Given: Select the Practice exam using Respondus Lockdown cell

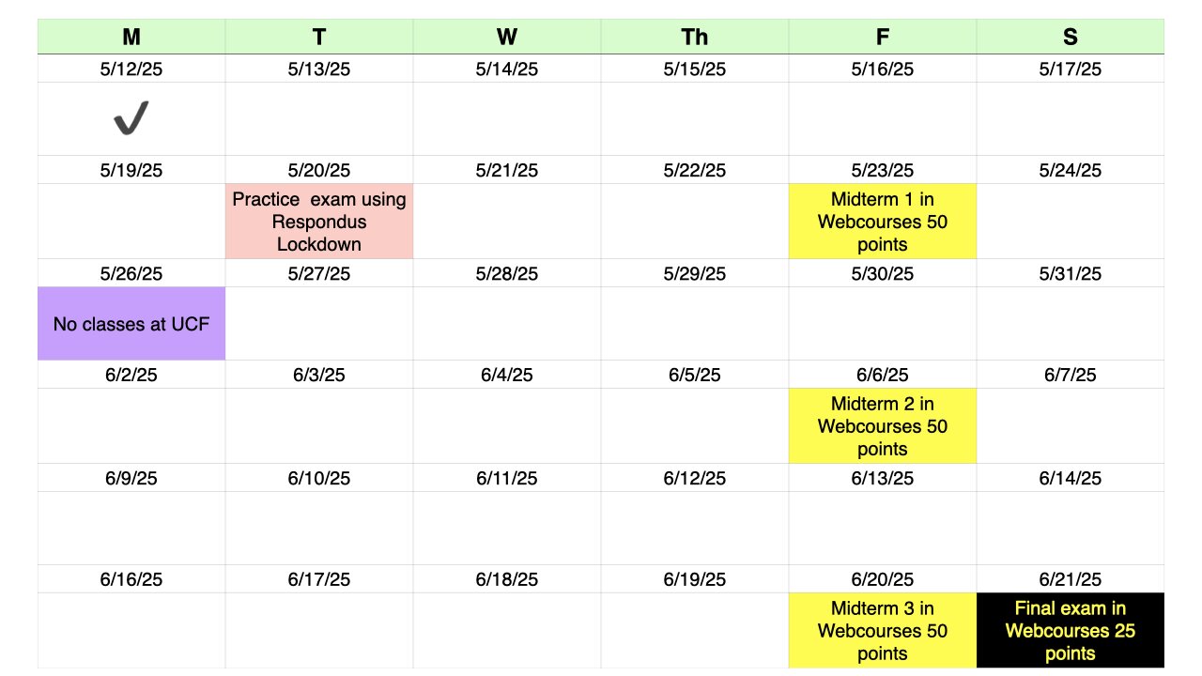Looking at the screenshot, I should pos(319,222).
